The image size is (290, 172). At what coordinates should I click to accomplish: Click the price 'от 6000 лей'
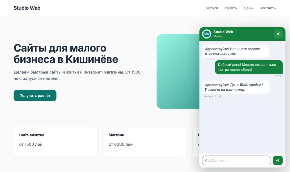[x=121, y=144]
